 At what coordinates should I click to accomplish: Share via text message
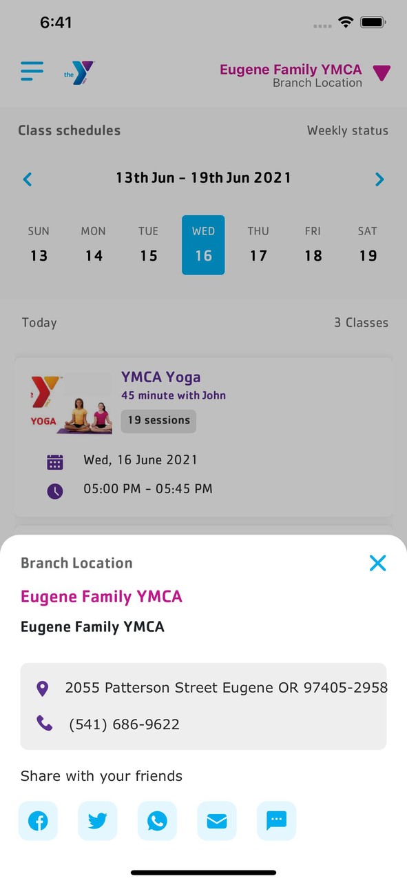[x=276, y=821]
